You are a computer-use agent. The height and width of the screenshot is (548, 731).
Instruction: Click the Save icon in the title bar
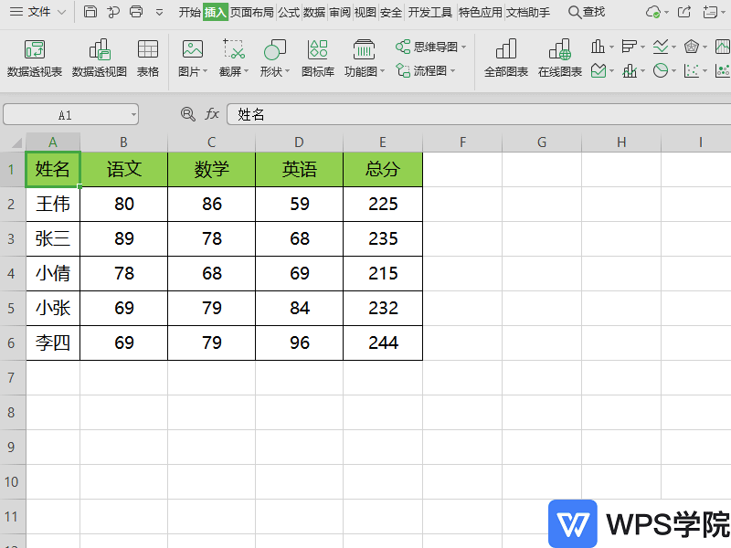click(89, 12)
